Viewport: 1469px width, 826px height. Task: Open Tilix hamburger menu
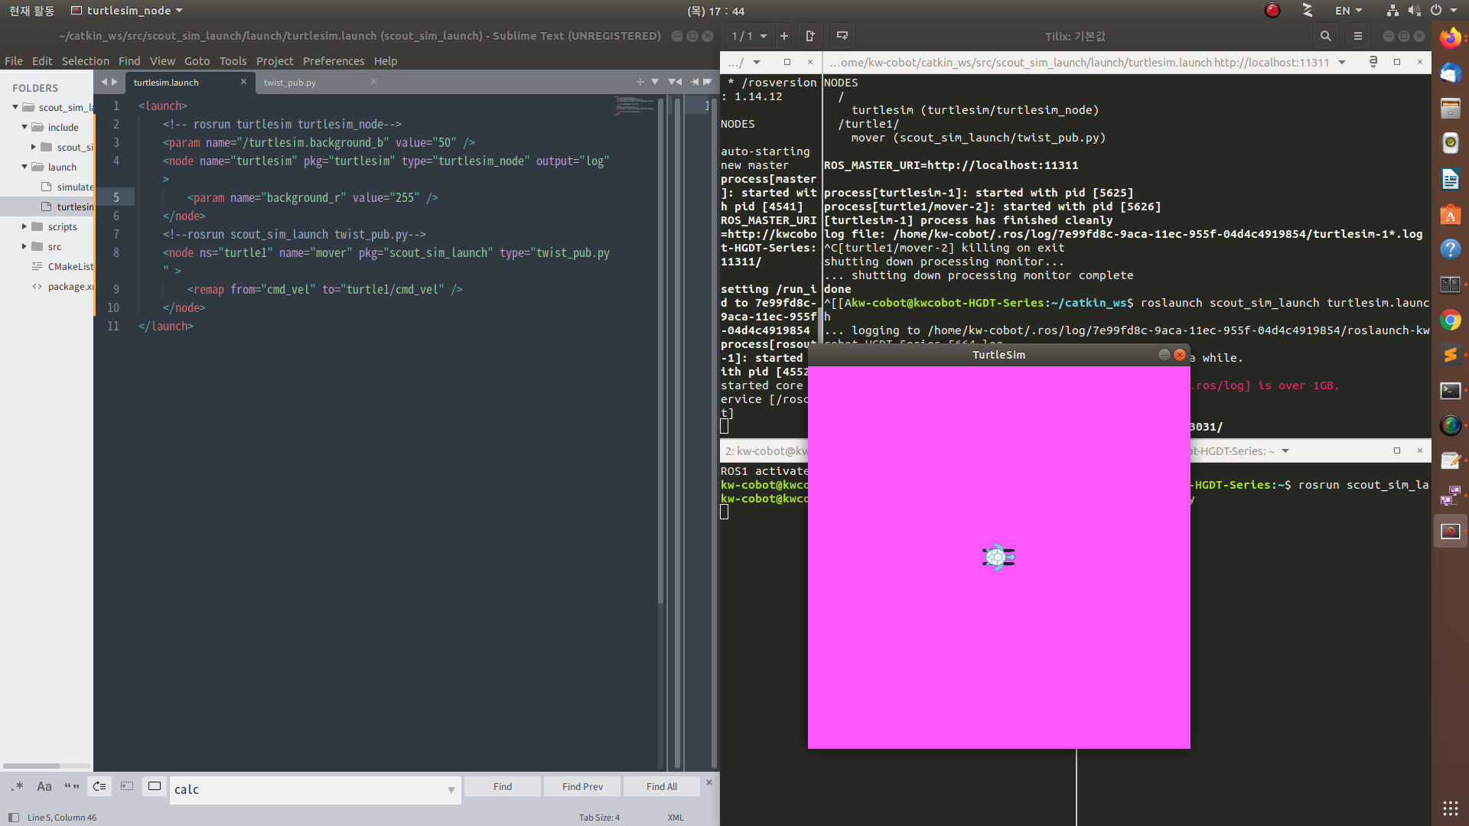pos(1358,36)
